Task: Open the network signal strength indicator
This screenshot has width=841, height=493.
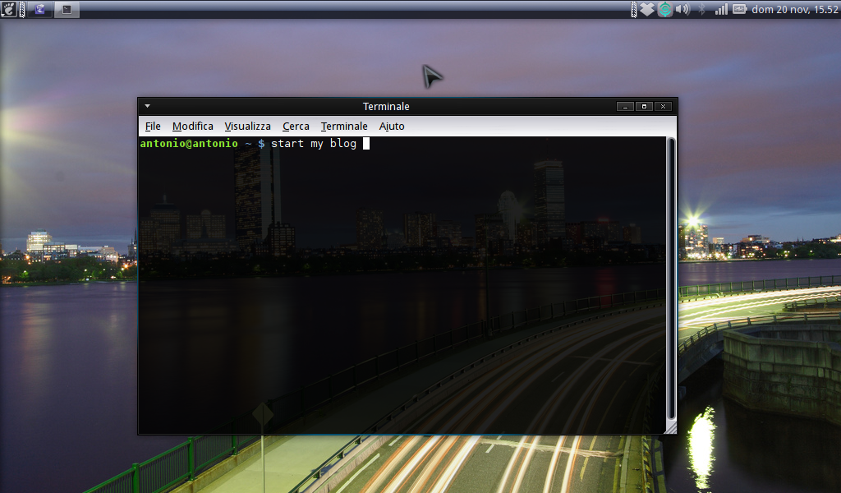Action: (721, 9)
